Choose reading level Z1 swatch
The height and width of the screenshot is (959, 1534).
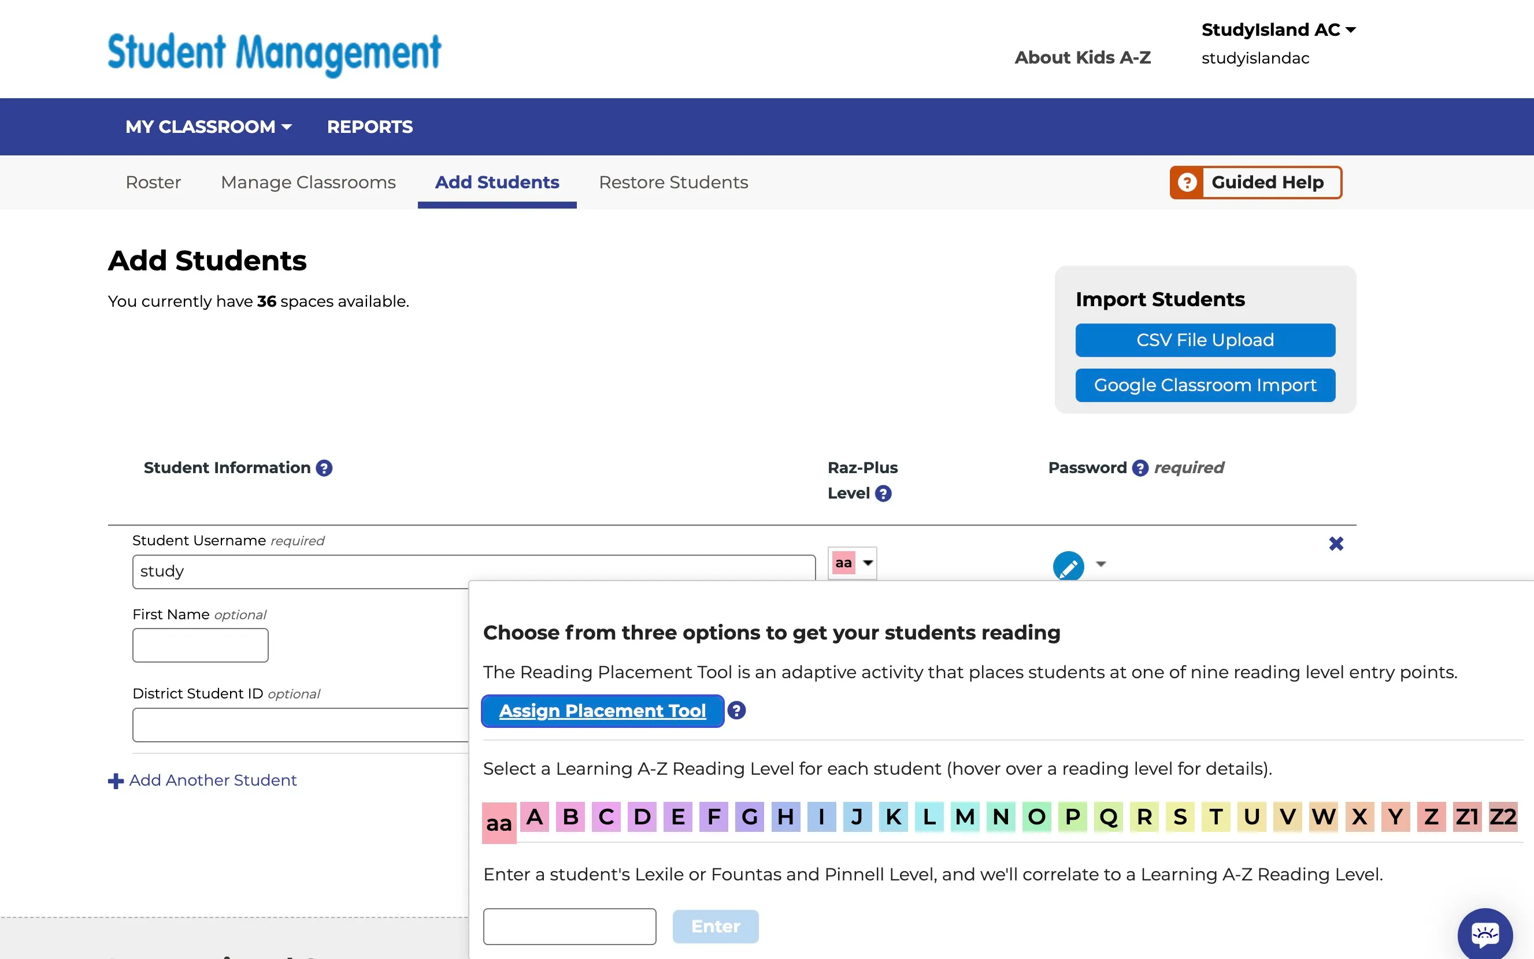pos(1467,816)
